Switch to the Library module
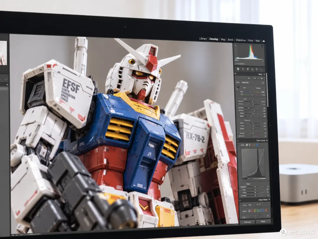Screen dimensions: 318x239 203,39
